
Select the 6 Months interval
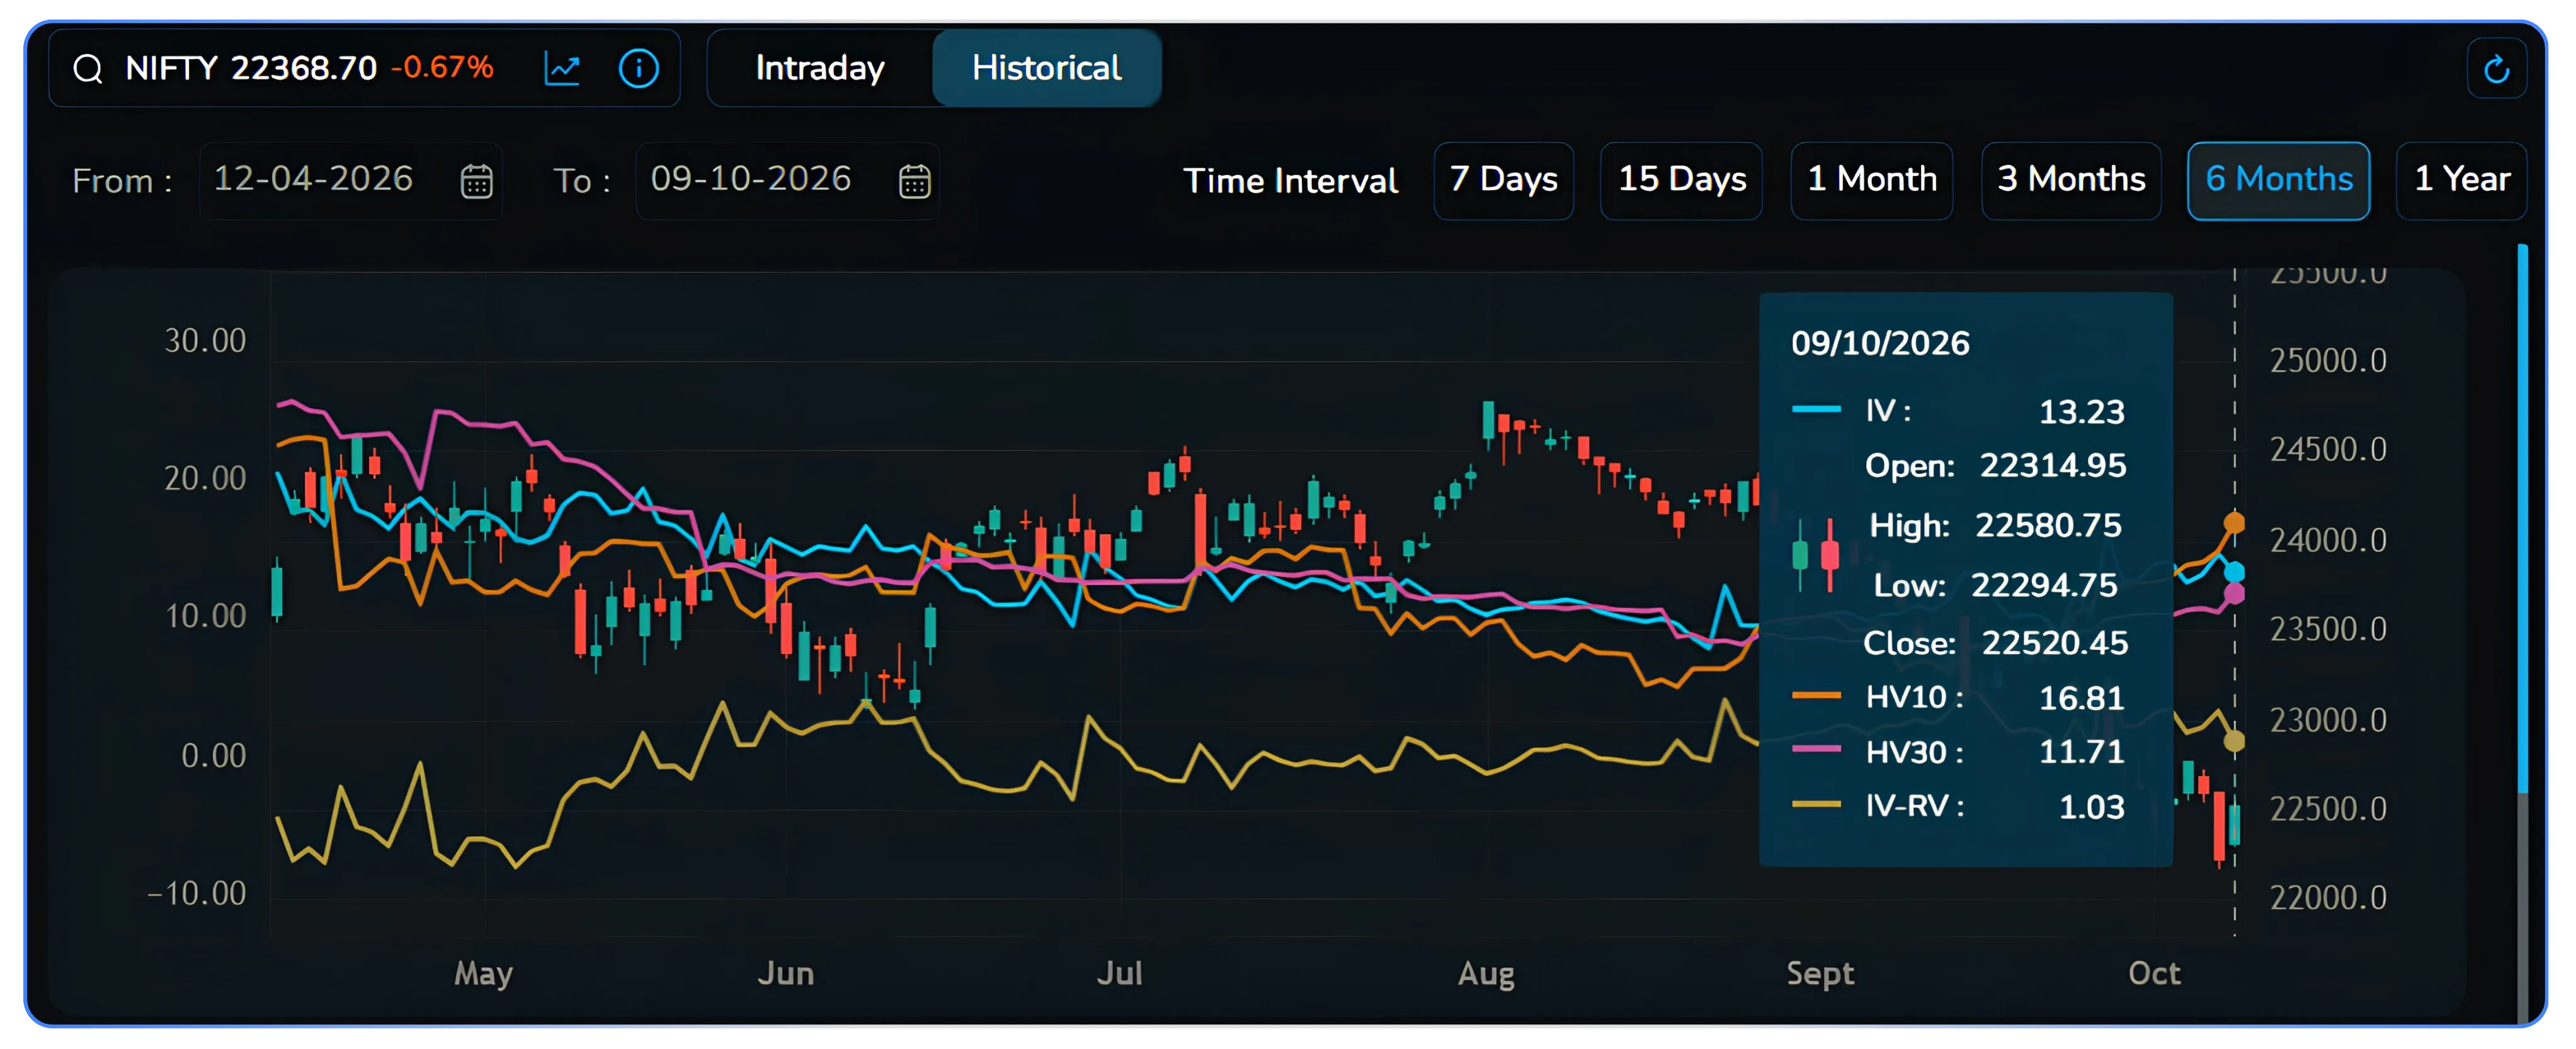point(2278,180)
